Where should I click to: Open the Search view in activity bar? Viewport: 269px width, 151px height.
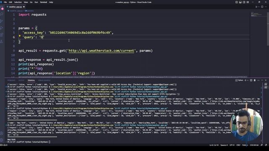click(x=2, y=14)
